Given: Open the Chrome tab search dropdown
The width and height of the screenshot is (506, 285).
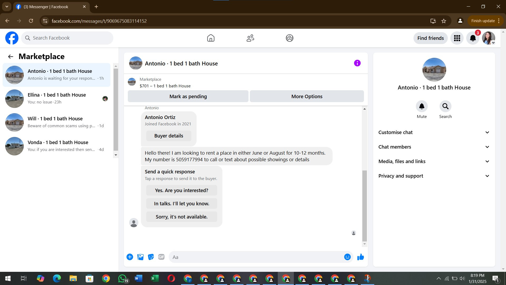Looking at the screenshot, I should [x=7, y=7].
